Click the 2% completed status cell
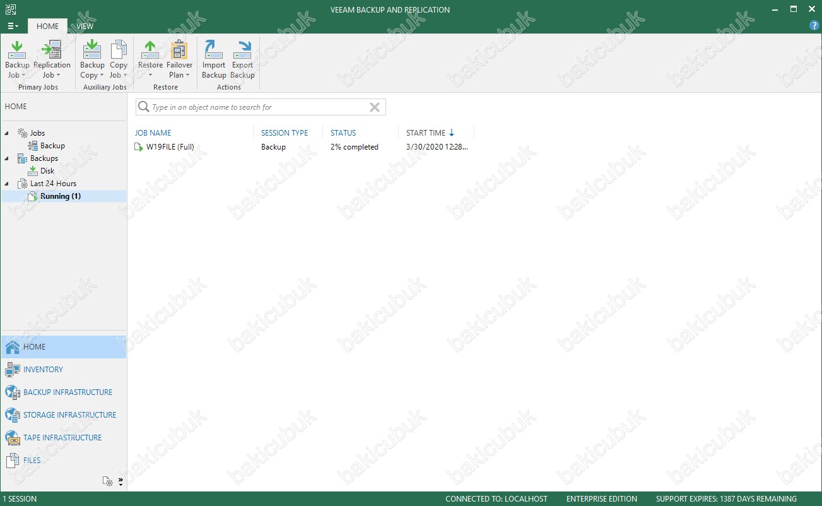 coord(355,147)
